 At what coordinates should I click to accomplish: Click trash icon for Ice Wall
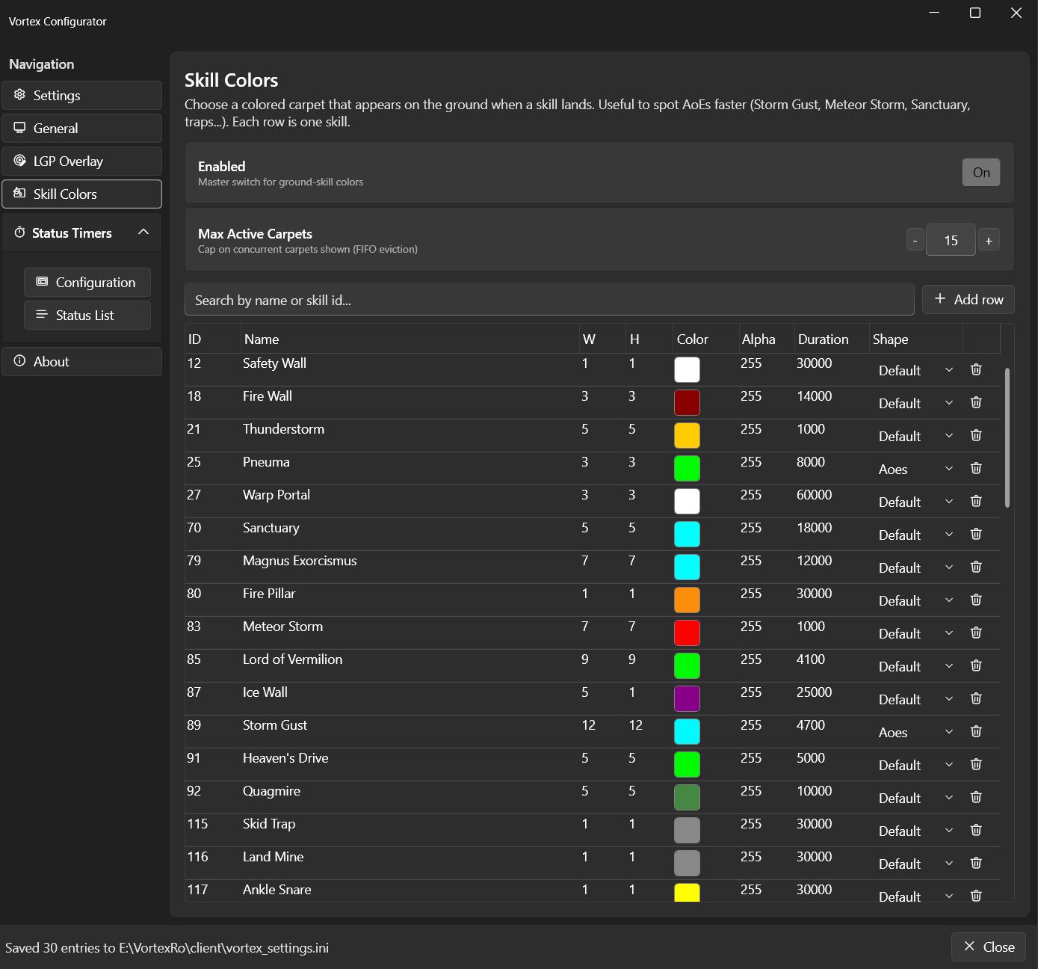(976, 698)
